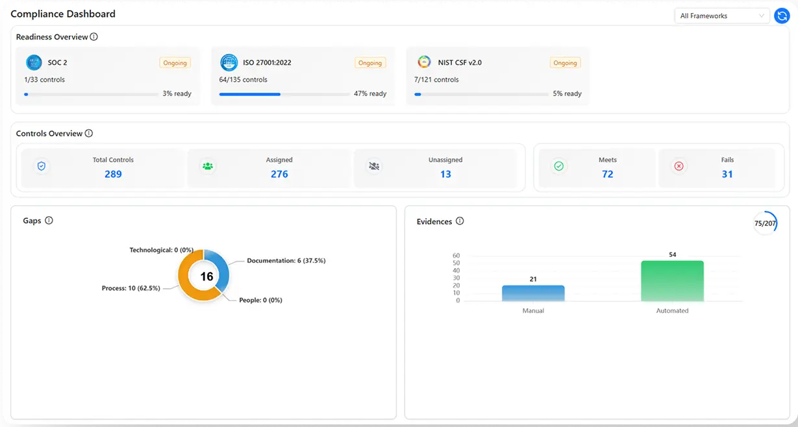The height and width of the screenshot is (427, 798).
Task: Select the Assigned controls card
Action: click(x=270, y=168)
